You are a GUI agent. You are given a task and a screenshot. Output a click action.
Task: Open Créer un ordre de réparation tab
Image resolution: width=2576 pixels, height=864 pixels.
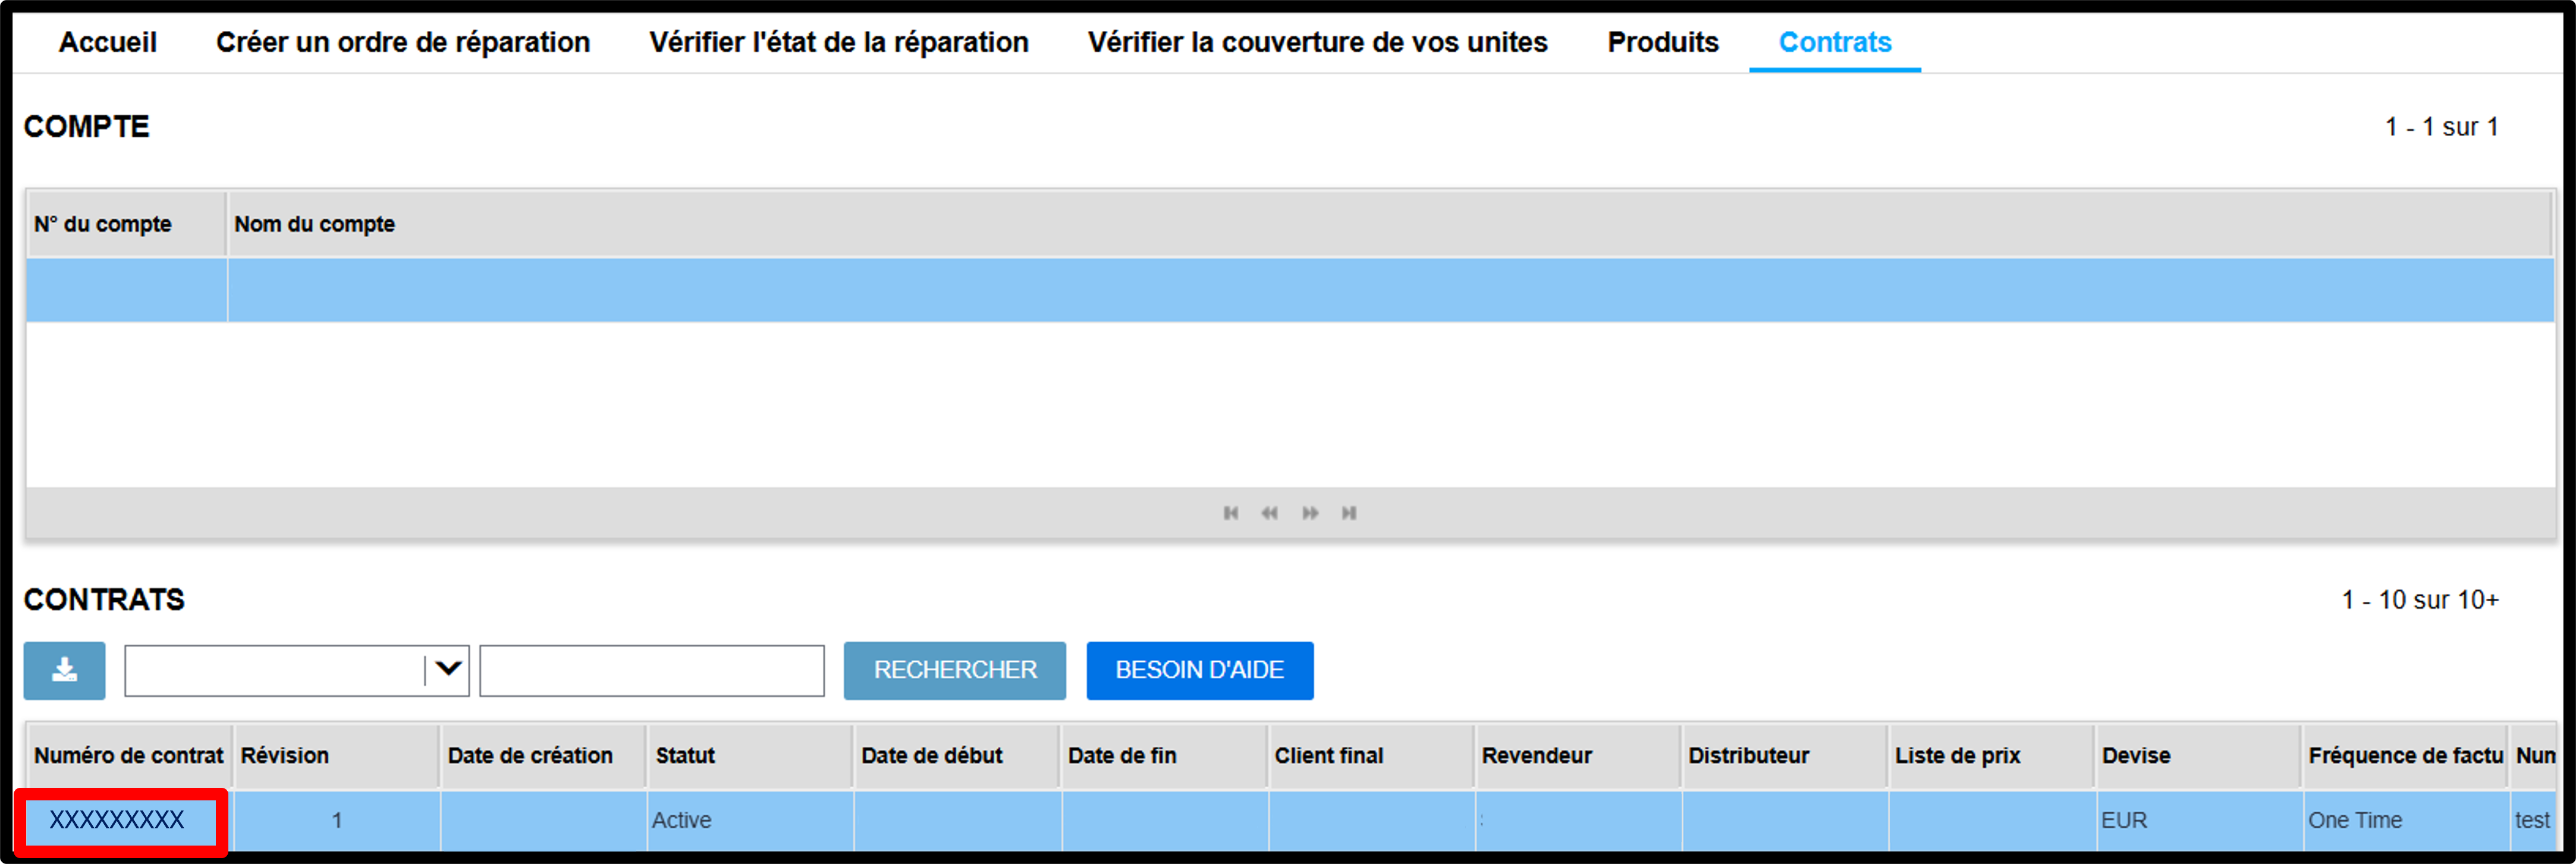tap(403, 42)
